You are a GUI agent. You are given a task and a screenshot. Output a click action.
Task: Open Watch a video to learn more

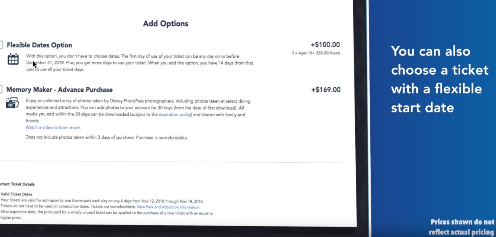point(53,127)
